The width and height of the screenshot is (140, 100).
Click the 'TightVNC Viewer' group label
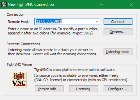[20, 64]
